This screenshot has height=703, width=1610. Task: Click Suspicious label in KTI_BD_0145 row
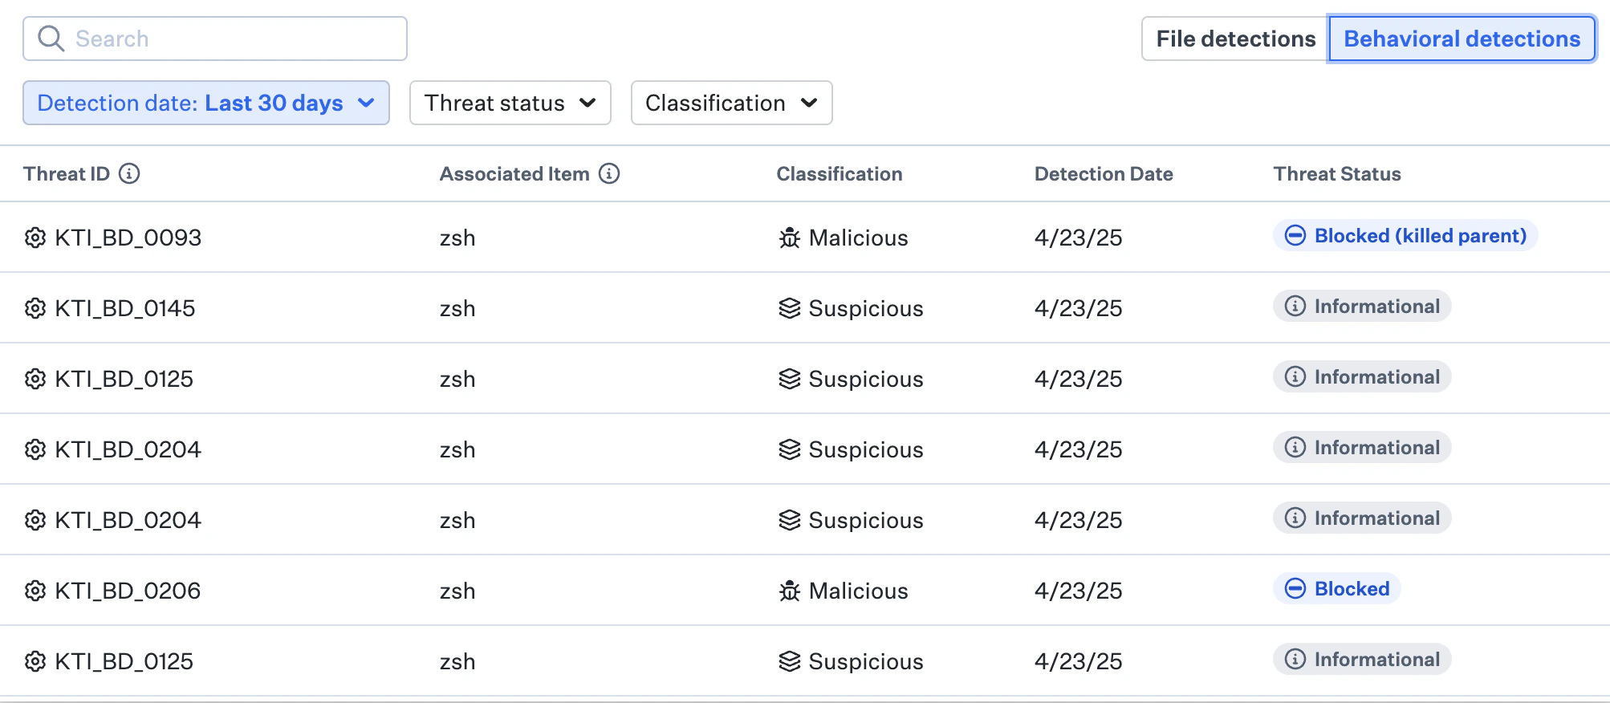pos(866,308)
